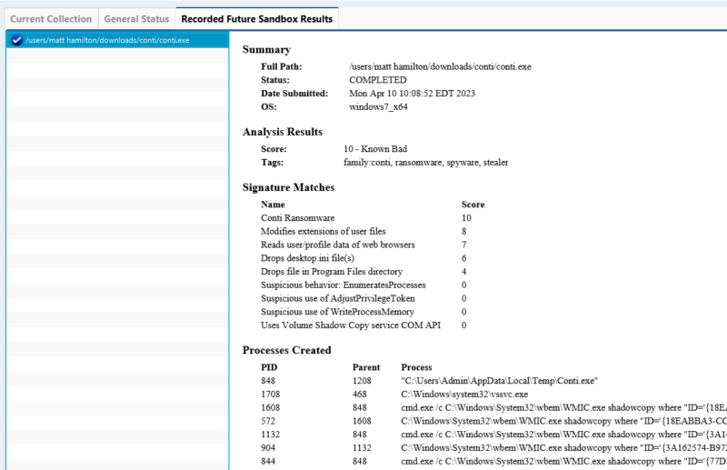Click the Process column header
The height and width of the screenshot is (470, 727).
[x=416, y=367]
